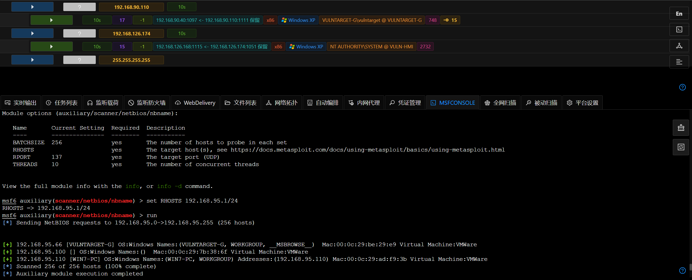Open the 网络拓扑 tab

point(282,103)
